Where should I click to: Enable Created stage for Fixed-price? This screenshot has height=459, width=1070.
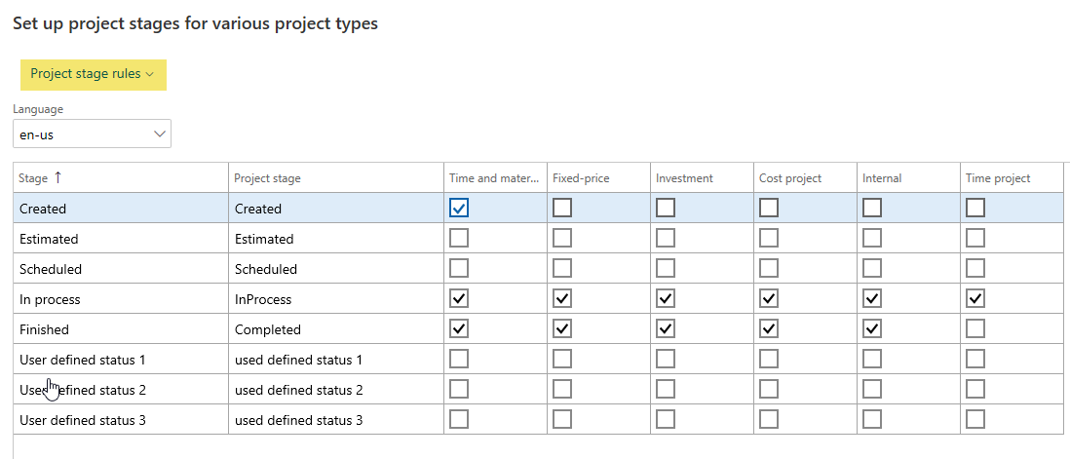click(x=562, y=208)
